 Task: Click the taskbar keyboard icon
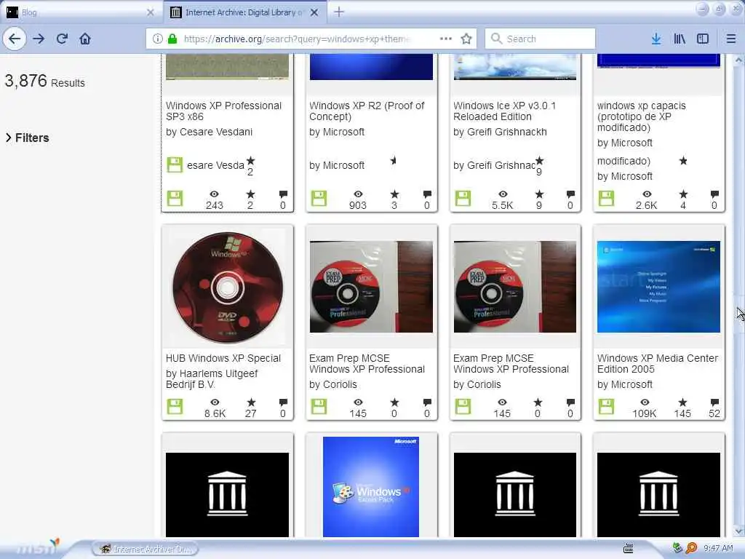pyautogui.click(x=628, y=549)
